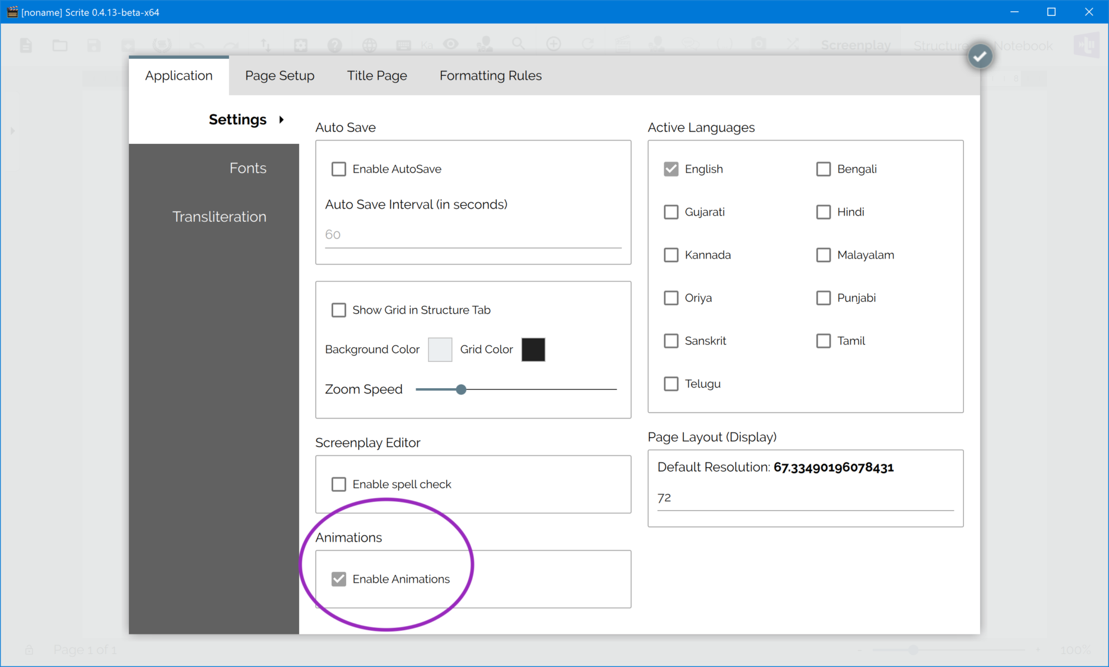Check Show Grid in Structure Tab
The image size is (1109, 667).
[339, 310]
